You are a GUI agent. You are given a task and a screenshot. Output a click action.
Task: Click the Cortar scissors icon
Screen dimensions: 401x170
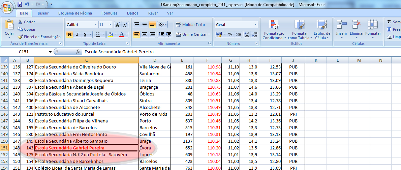tap(20, 22)
